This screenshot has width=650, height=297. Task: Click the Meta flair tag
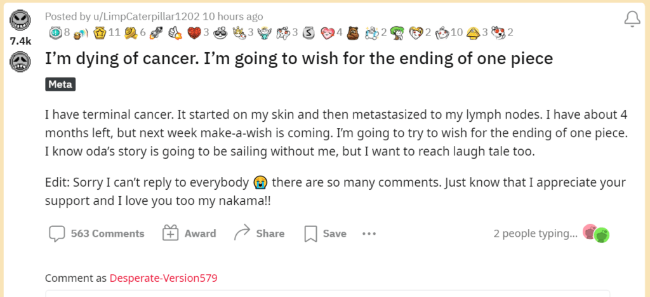(60, 84)
